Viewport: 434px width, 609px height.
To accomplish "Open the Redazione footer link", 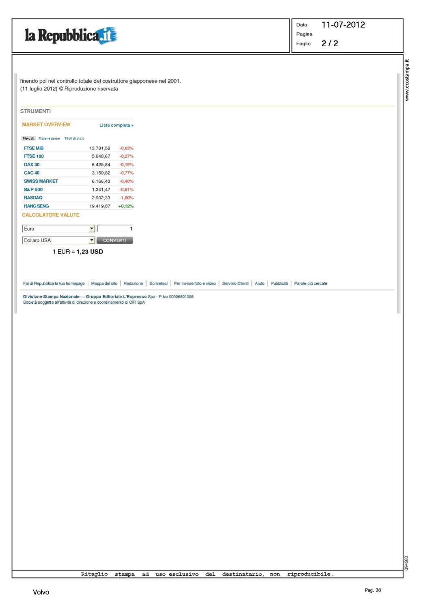I will coord(133,284).
